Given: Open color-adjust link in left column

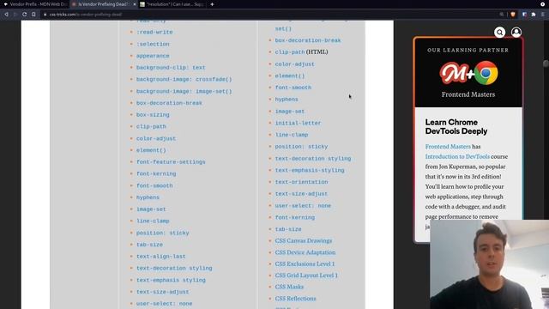Looking at the screenshot, I should coord(156,138).
